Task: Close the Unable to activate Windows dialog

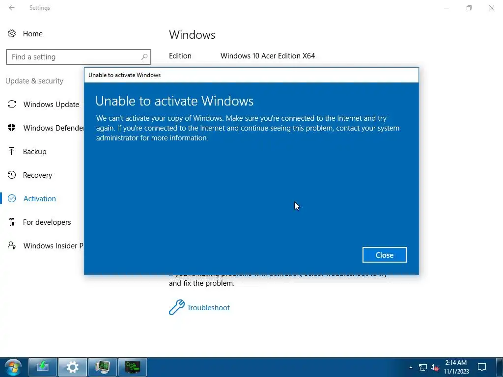Action: click(x=384, y=255)
